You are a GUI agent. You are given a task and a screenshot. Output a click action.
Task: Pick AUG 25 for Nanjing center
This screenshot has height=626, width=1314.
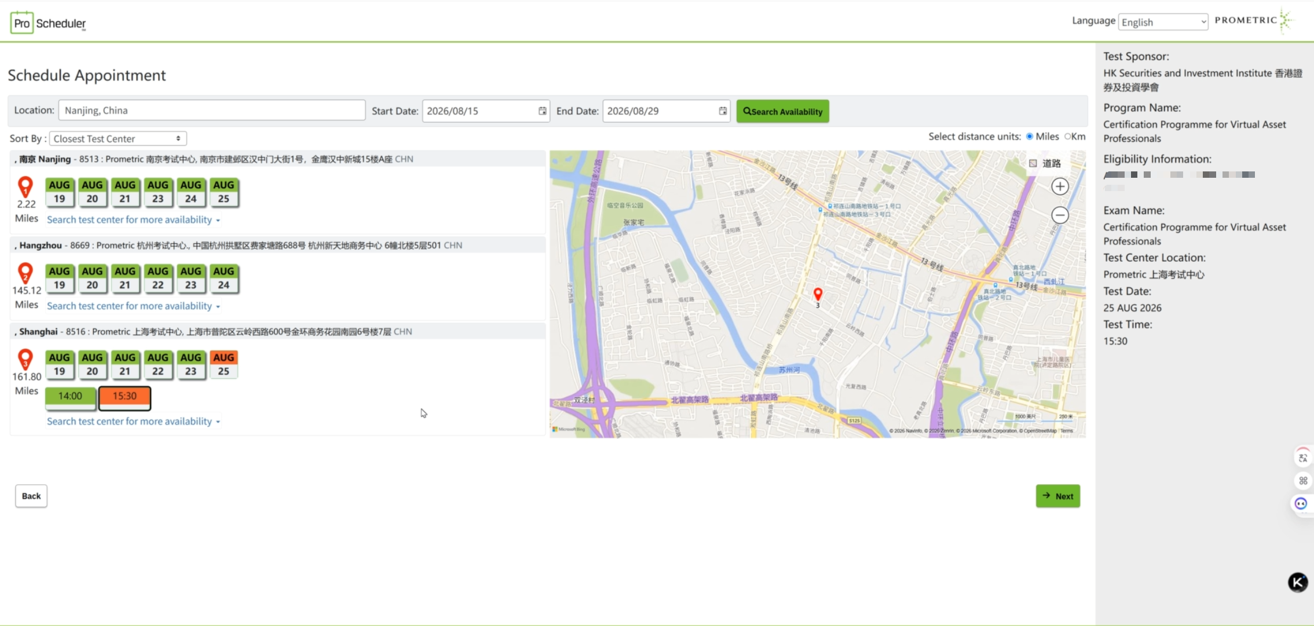pyautogui.click(x=224, y=192)
